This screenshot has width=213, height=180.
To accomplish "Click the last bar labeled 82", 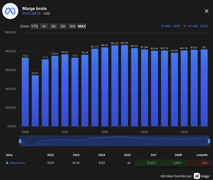I will tap(204, 88).
